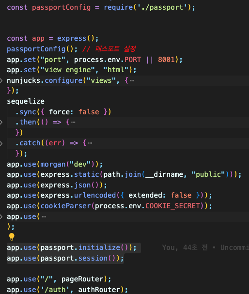Unfold ellipsis after nunjucks.configure("views", {
This screenshot has height=294, width=249.
pos(132,81)
